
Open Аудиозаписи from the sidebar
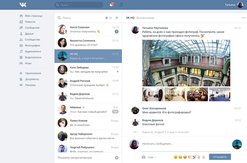pyautogui.click(x=33, y=51)
